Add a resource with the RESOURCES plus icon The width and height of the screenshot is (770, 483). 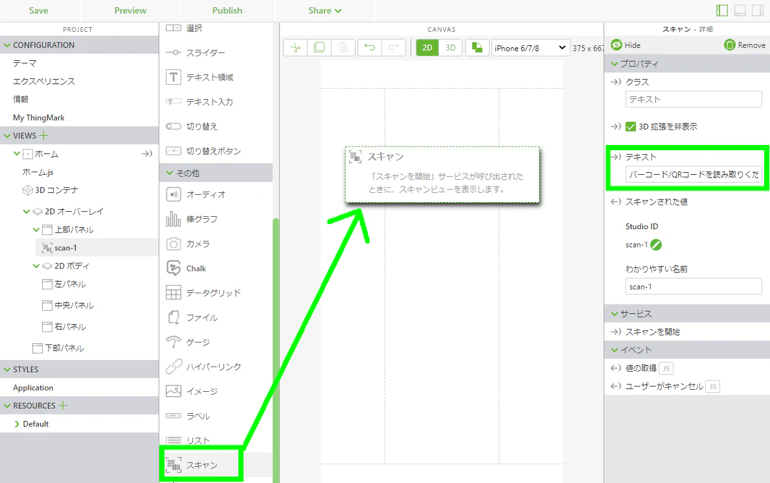(x=63, y=405)
